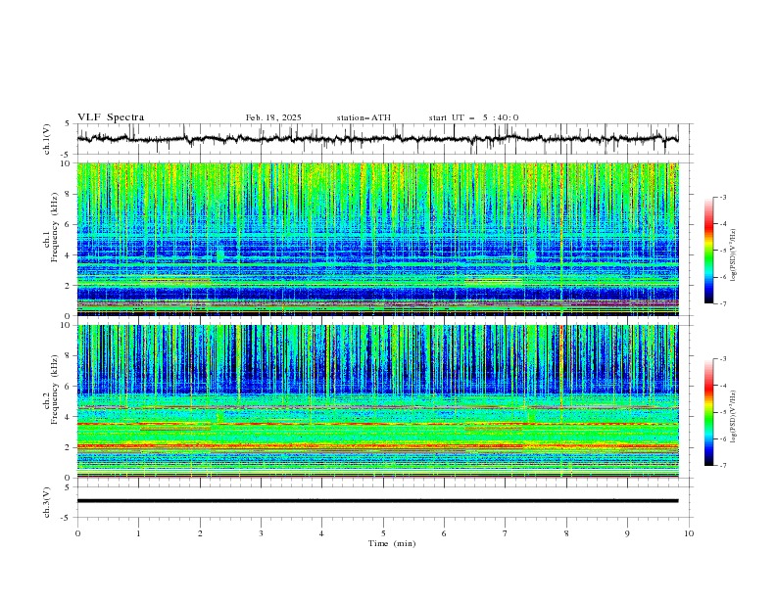The width and height of the screenshot is (776, 599).
Task: Click time axis tick label "5" under Time axis
Action: tap(383, 533)
